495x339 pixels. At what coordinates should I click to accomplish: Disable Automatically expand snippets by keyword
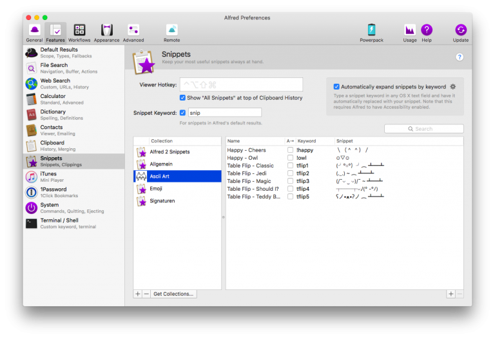pyautogui.click(x=336, y=86)
